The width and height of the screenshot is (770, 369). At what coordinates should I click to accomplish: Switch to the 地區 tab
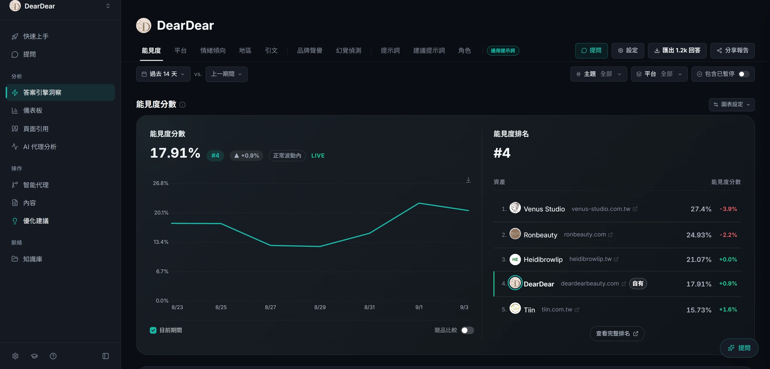(245, 51)
